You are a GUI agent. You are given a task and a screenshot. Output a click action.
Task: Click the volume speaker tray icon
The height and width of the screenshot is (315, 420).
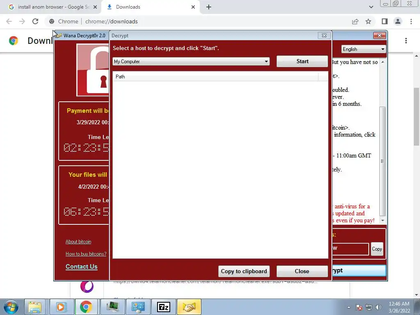tap(379, 307)
